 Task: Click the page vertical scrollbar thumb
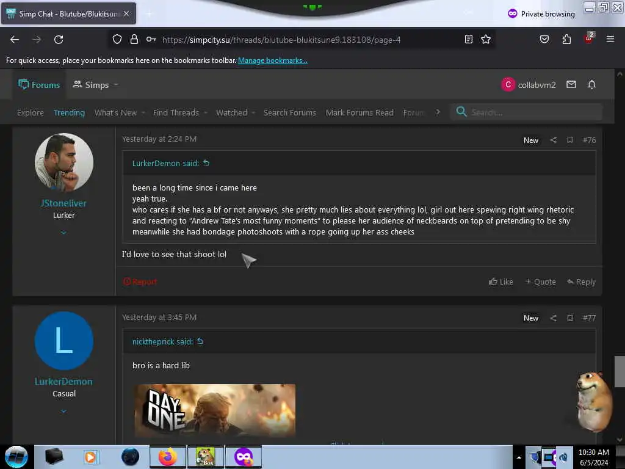point(619,371)
